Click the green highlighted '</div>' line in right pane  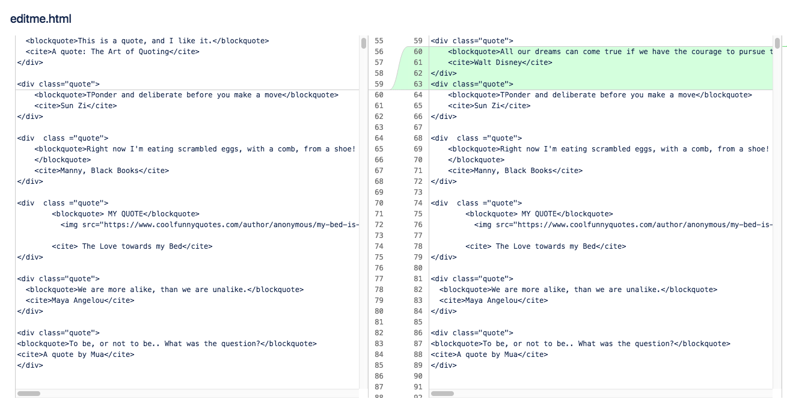pyautogui.click(x=444, y=73)
